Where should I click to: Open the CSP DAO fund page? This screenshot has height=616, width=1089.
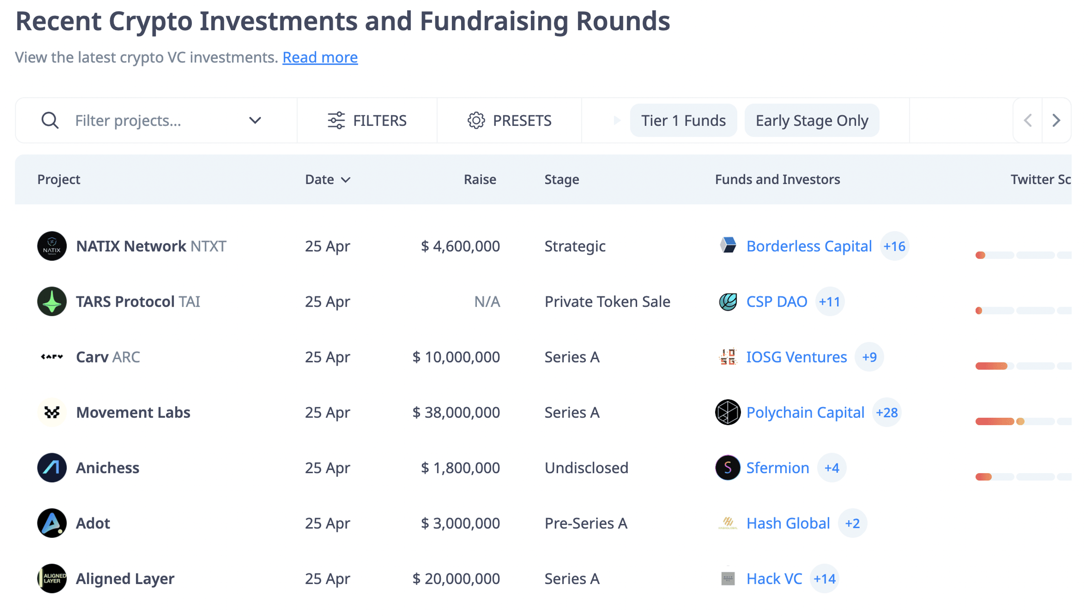point(776,301)
